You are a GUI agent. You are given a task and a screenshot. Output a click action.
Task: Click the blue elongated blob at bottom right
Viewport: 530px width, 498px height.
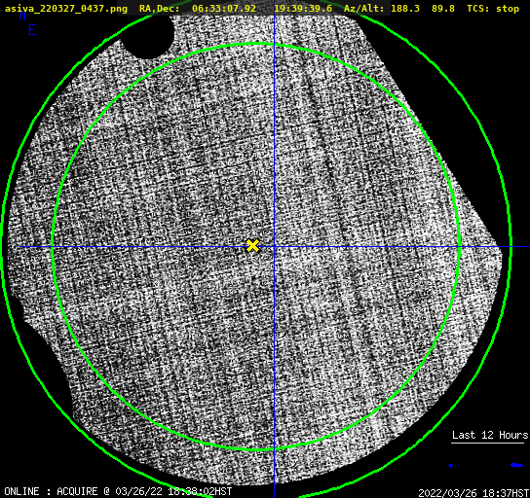[516, 465]
